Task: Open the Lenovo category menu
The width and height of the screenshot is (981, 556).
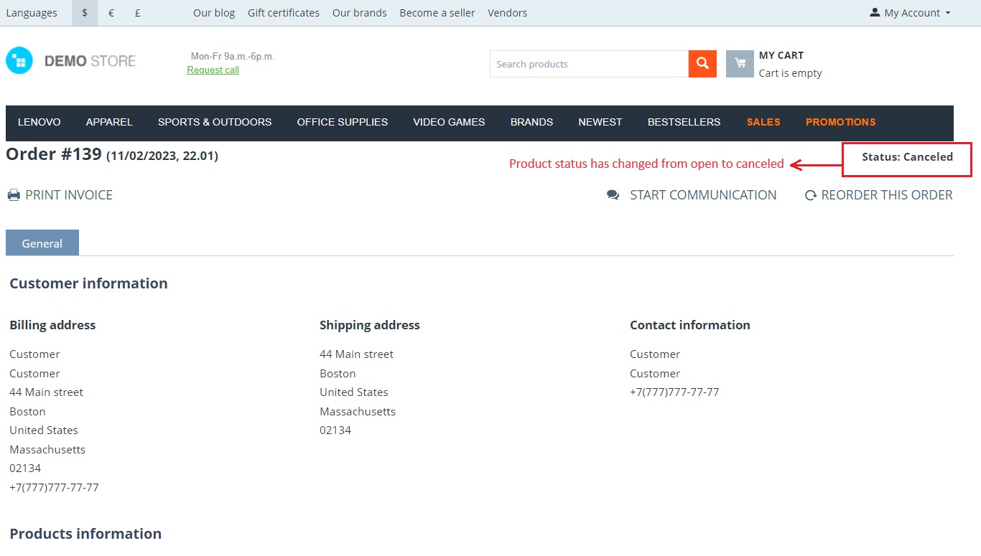Action: tap(39, 122)
